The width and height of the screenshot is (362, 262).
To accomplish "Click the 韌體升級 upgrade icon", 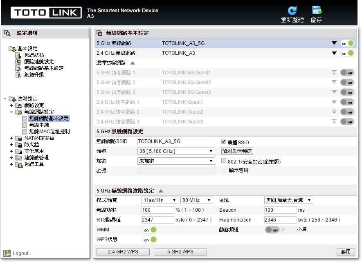I will click(x=18, y=75).
